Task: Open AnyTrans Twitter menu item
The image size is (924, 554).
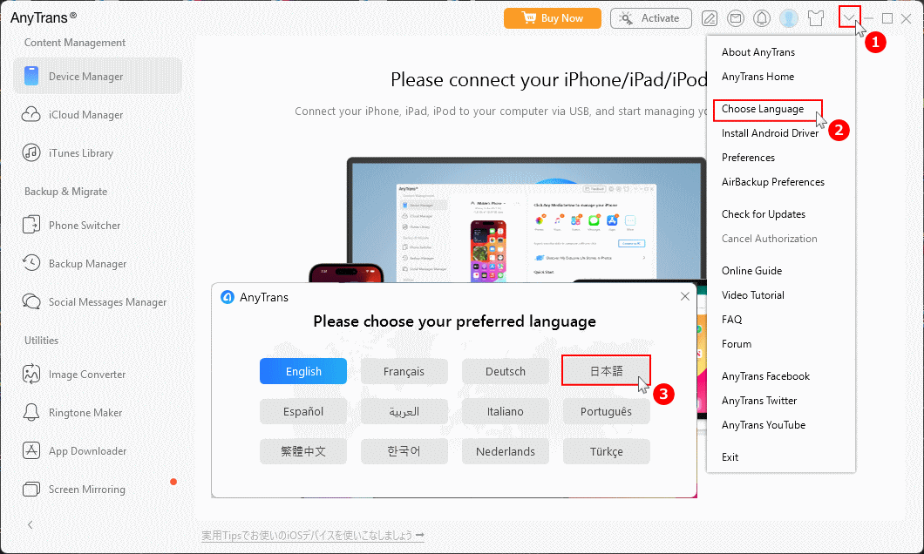Action: click(759, 401)
